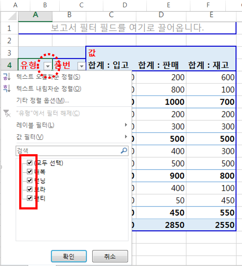Click the descending sort Z-A icon

[7, 88]
